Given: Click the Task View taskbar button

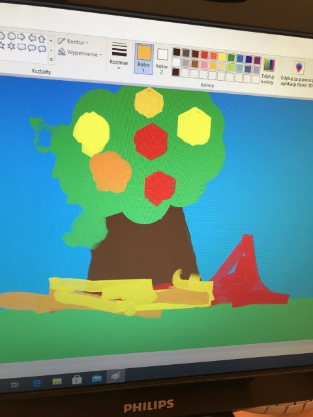Looking at the screenshot, I should [15, 384].
